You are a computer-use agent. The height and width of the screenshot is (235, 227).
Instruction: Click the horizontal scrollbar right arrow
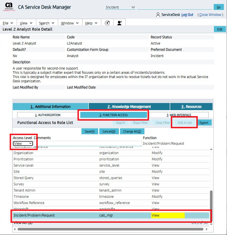(207, 229)
